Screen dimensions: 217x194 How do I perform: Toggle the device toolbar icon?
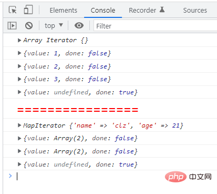point(28,9)
